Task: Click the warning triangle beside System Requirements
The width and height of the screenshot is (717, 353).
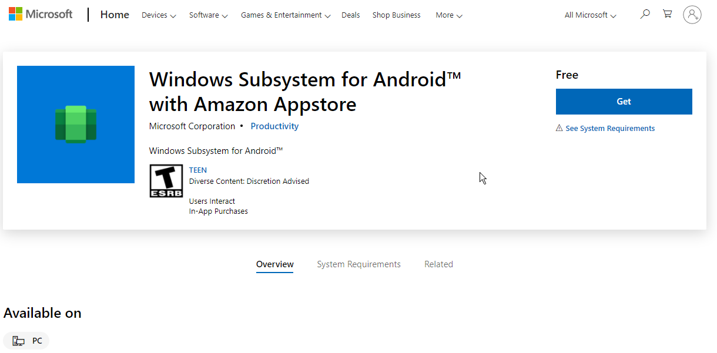Action: click(559, 128)
